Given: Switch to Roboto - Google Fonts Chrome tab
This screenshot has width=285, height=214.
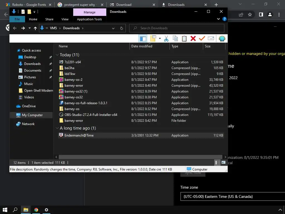Looking at the screenshot, I should [29, 5].
